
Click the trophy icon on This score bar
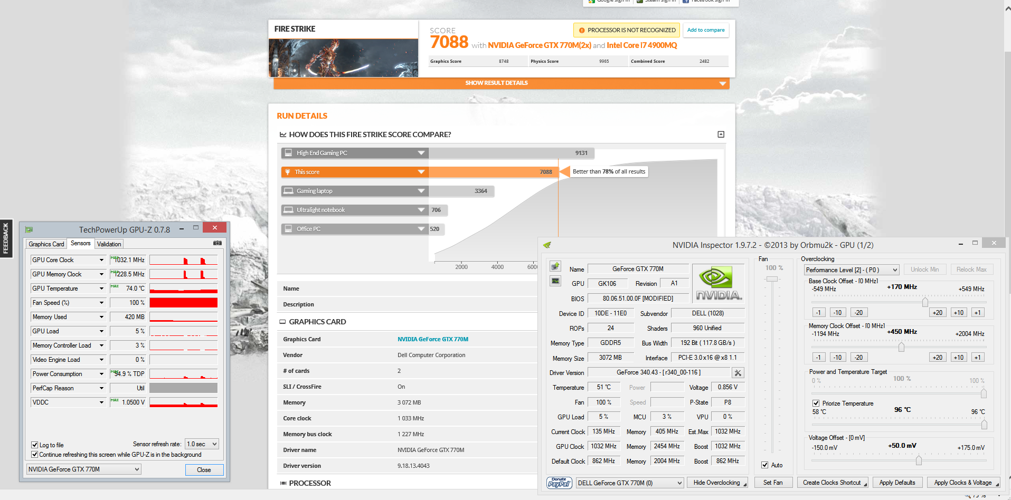click(x=288, y=172)
